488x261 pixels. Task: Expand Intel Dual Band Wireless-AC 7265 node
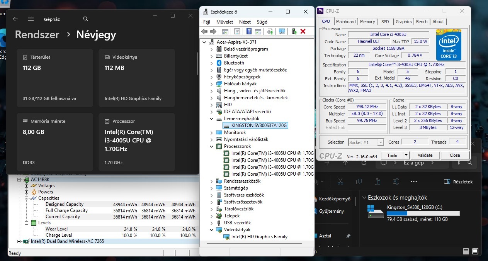tap(19, 241)
